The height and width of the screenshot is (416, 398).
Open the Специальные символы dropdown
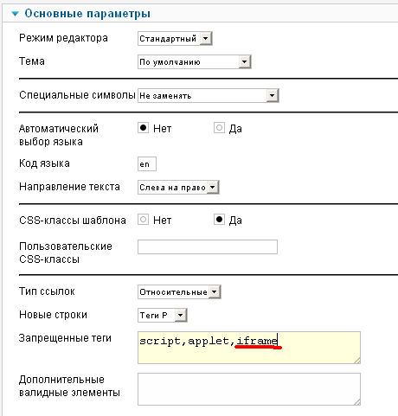click(x=208, y=95)
